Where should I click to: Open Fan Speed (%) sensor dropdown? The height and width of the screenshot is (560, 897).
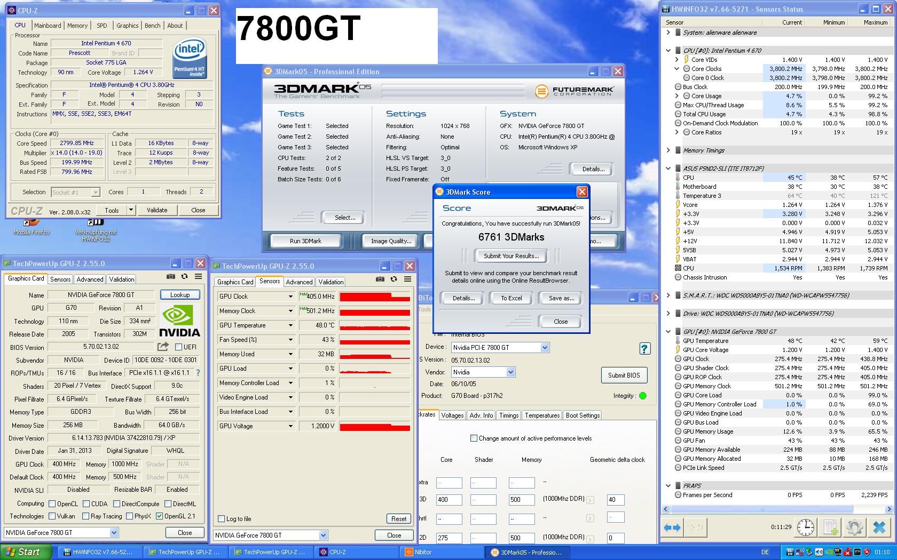click(290, 340)
